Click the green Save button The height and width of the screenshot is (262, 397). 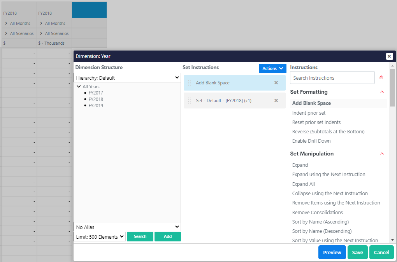click(357, 253)
